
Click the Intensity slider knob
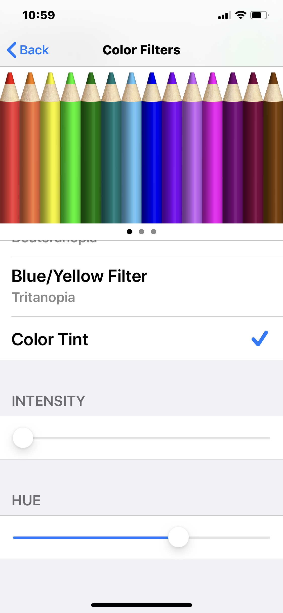click(23, 438)
